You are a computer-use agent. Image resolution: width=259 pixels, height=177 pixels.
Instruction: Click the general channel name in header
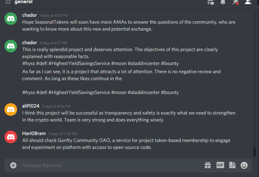click(x=23, y=2)
